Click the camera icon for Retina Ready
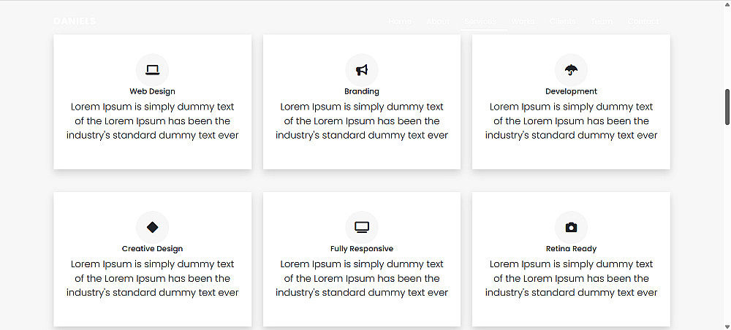The width and height of the screenshot is (731, 330). (571, 227)
